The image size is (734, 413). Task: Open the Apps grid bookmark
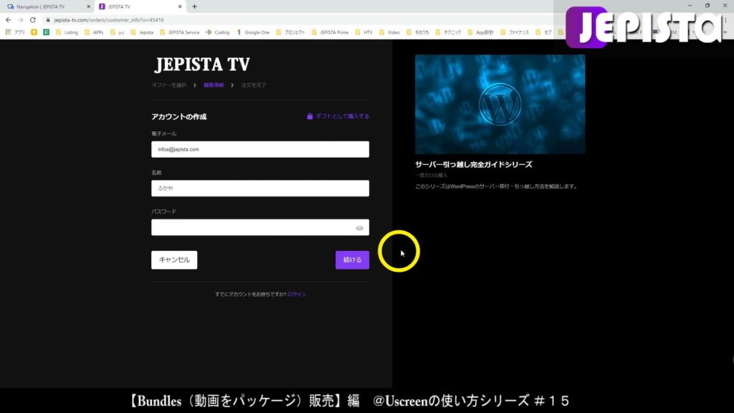coord(15,32)
